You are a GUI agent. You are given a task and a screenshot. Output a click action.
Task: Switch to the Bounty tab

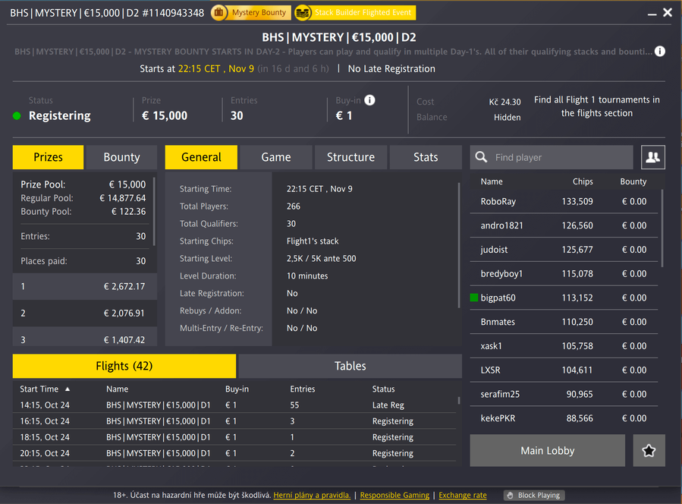pyautogui.click(x=121, y=157)
